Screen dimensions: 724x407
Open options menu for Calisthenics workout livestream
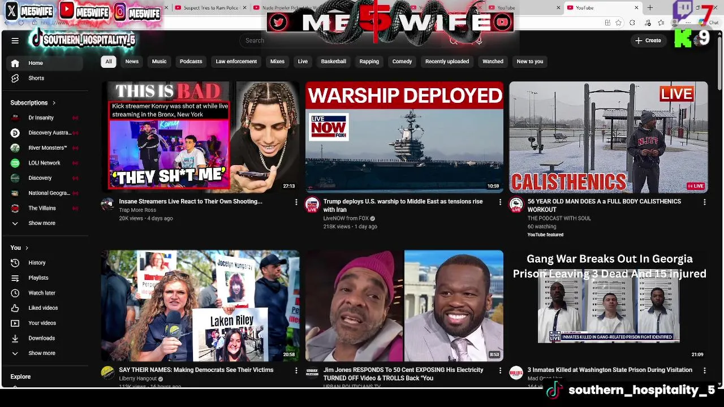pos(704,202)
